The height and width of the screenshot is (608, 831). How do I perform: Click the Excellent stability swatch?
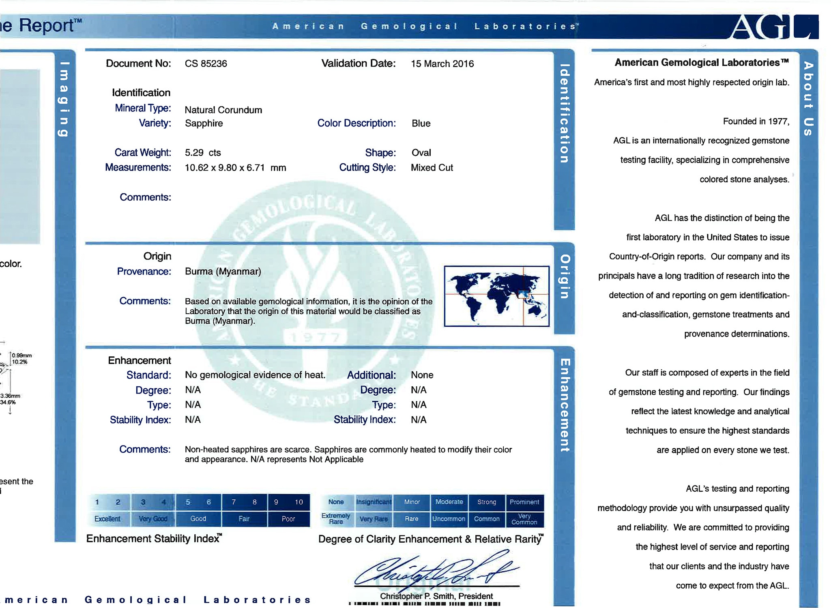[x=107, y=519]
